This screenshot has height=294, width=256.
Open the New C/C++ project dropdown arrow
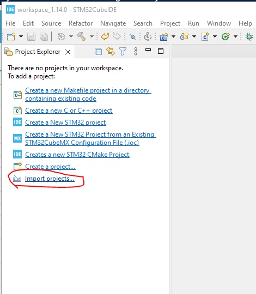pyautogui.click(x=173, y=36)
